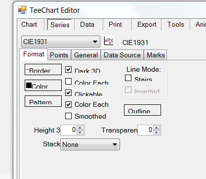Switch to the Tools tab
This screenshot has height=179, width=206.
176,25
